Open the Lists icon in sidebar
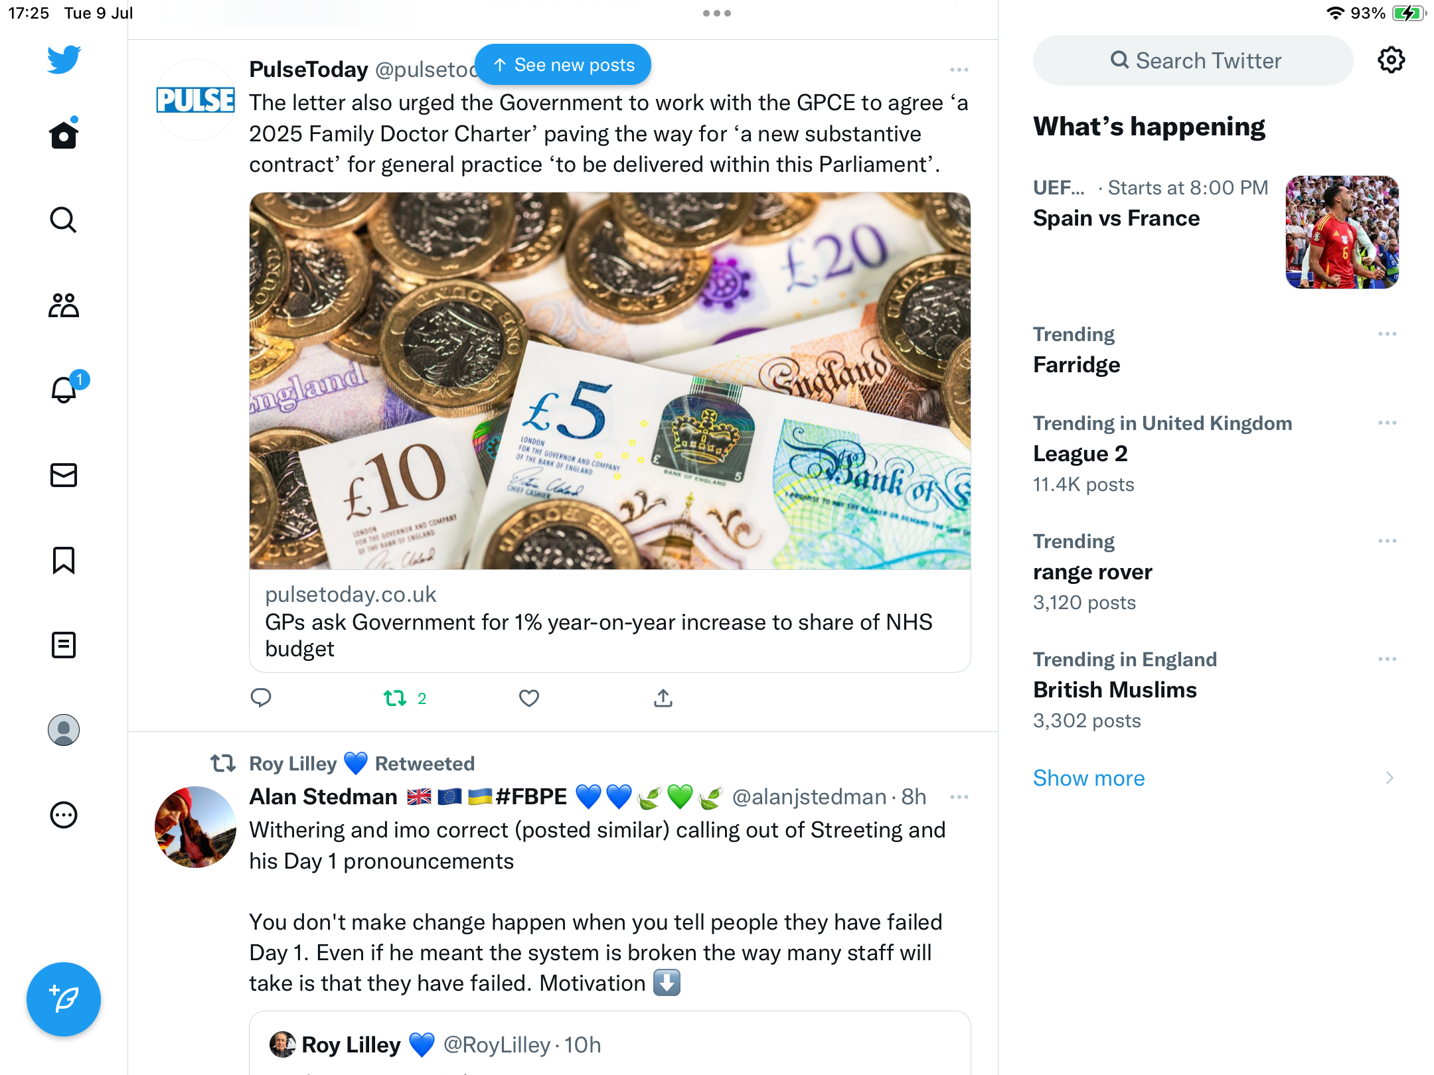Viewport: 1434px width, 1075px height. coord(64,645)
